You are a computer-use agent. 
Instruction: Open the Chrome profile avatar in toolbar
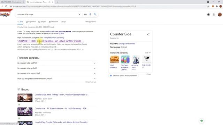(x=221, y=6)
